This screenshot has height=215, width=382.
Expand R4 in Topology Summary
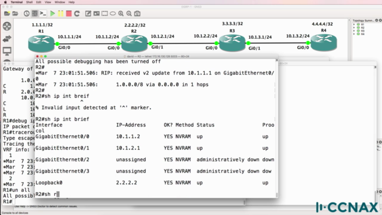click(x=354, y=34)
